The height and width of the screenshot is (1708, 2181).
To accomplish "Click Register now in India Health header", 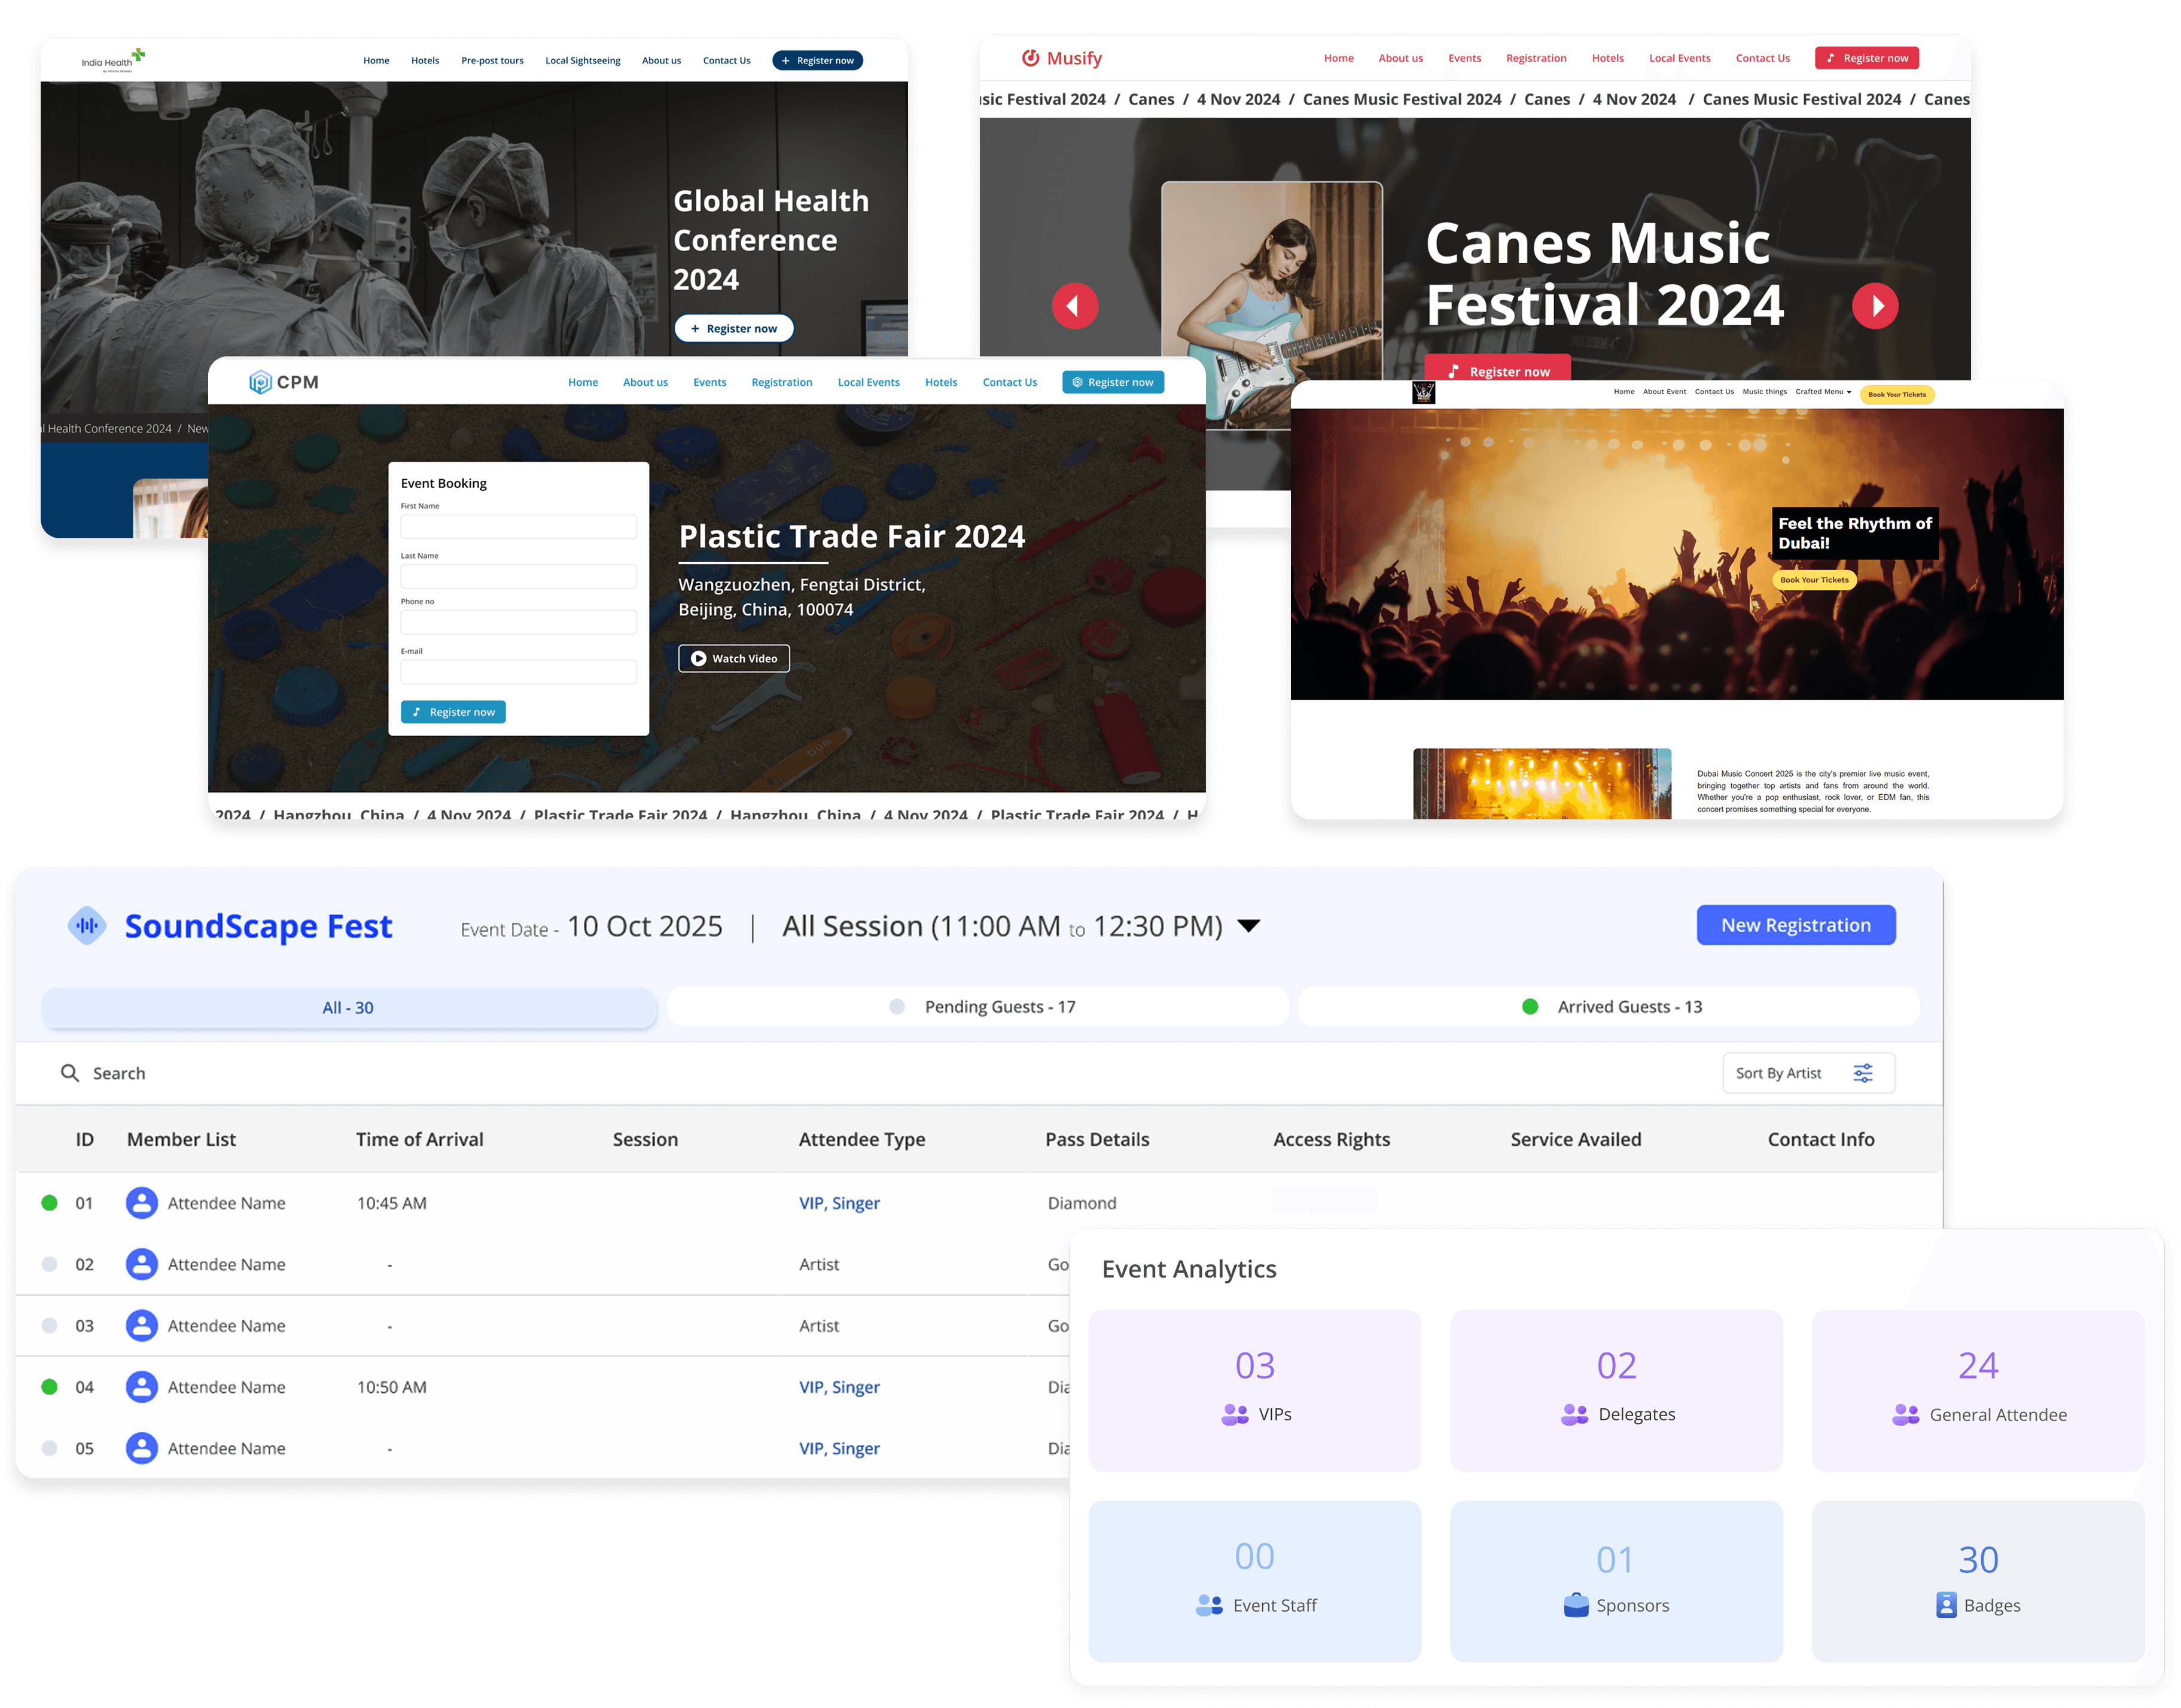I will [817, 61].
